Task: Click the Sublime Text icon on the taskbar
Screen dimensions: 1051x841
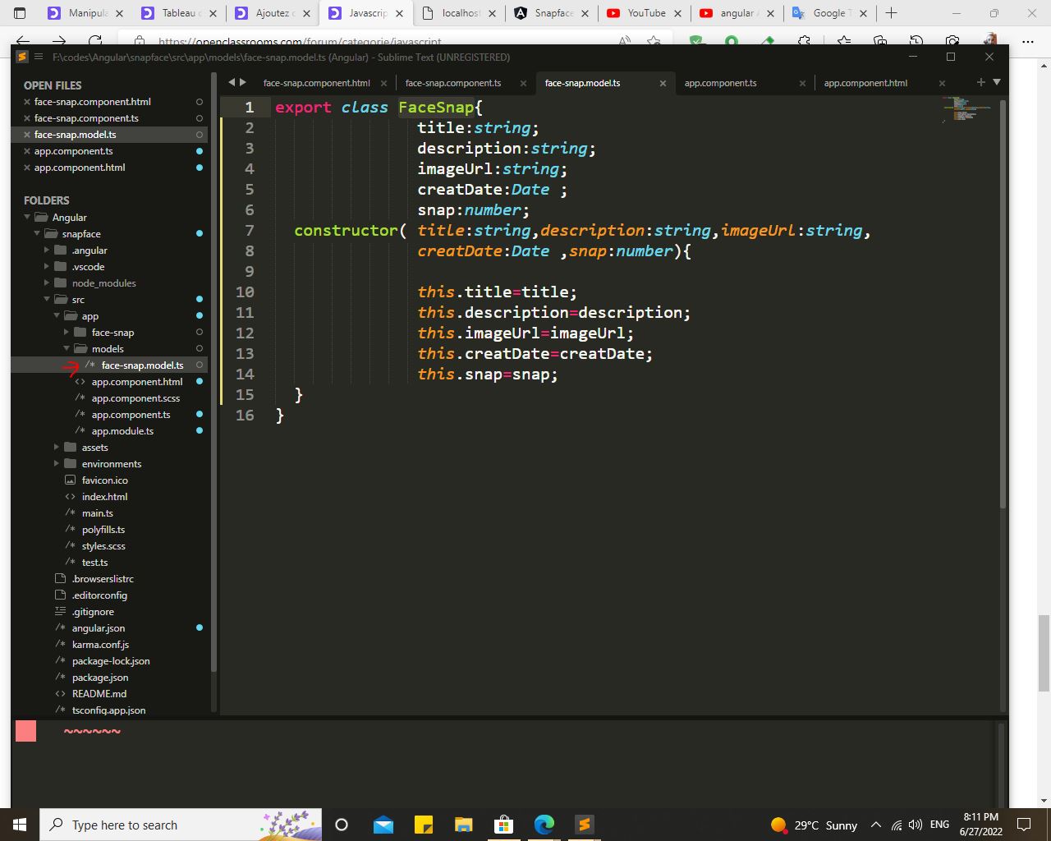Action: (584, 824)
